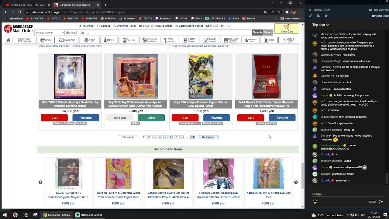This screenshot has height=219, width=389.
Task: Open the Kotobukiya ArtFX Arisugawa thumbnail
Action: pos(268,174)
